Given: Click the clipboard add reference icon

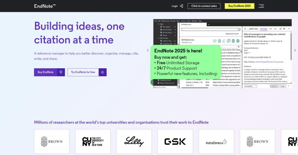Looking at the screenshot, I should [219, 41].
